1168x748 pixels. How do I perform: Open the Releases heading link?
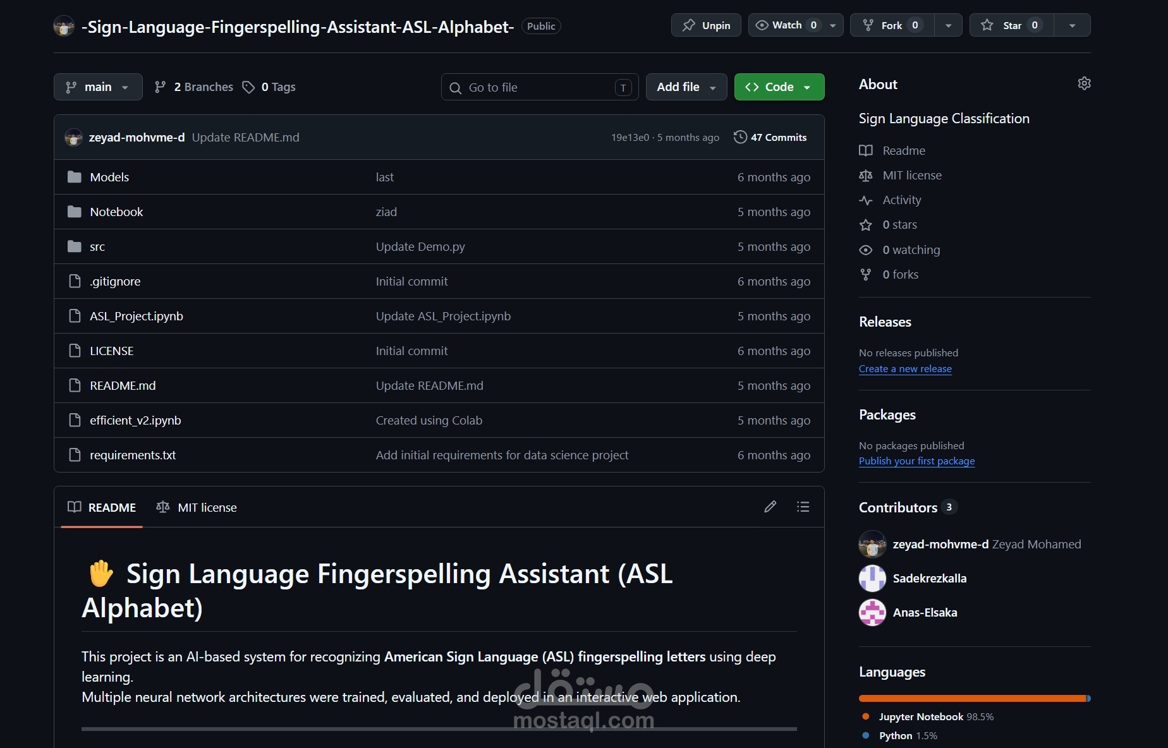pos(885,322)
